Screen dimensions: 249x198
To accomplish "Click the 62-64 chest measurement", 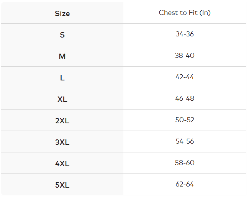I will click(x=185, y=184).
